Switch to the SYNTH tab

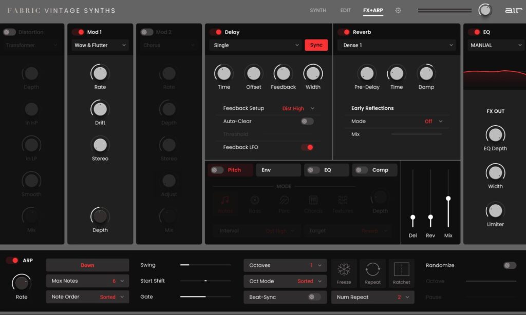click(x=318, y=10)
